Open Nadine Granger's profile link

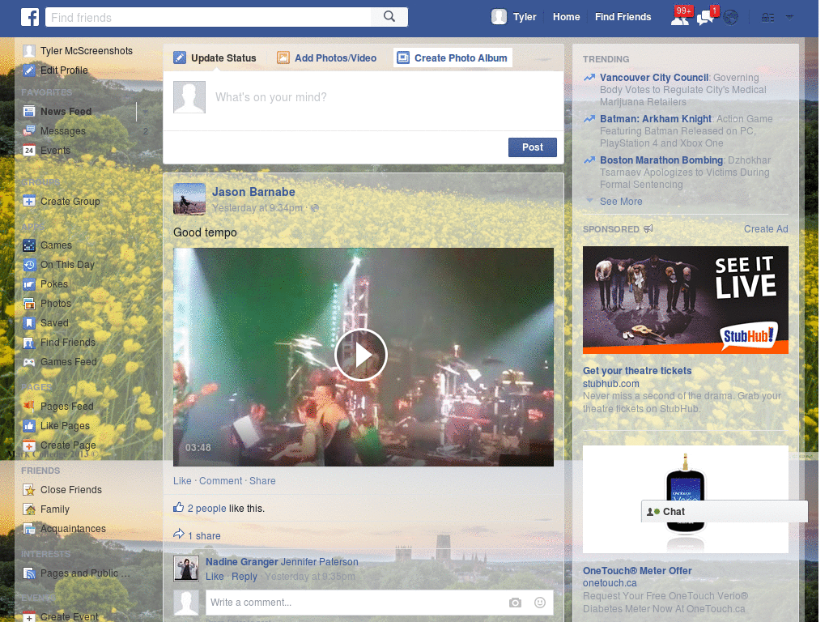(241, 562)
